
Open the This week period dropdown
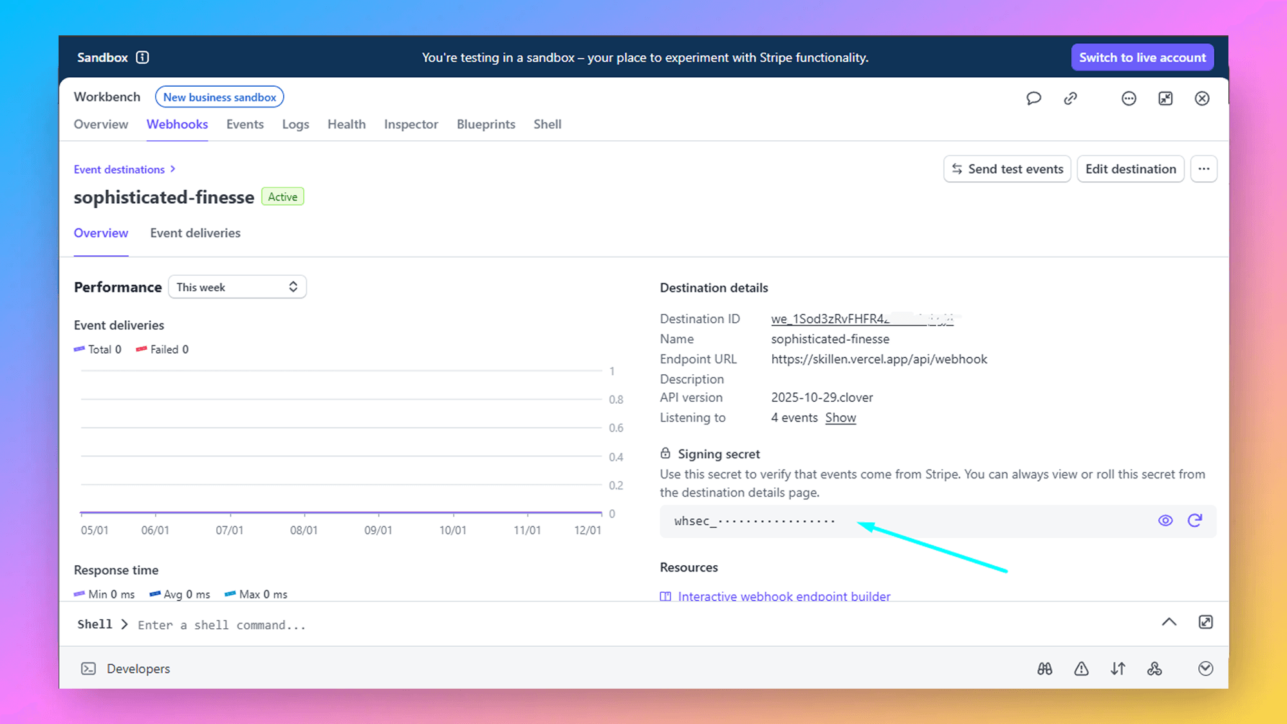click(237, 287)
